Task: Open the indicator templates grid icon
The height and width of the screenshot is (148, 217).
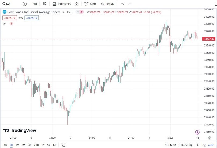Action: tap(77, 4)
